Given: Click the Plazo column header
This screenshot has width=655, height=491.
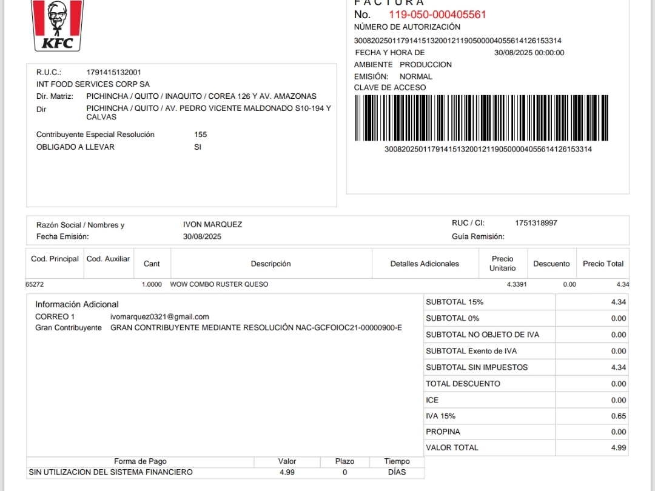Looking at the screenshot, I should (344, 461).
